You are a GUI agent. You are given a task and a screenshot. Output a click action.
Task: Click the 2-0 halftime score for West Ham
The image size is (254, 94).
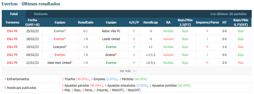coord(224,63)
